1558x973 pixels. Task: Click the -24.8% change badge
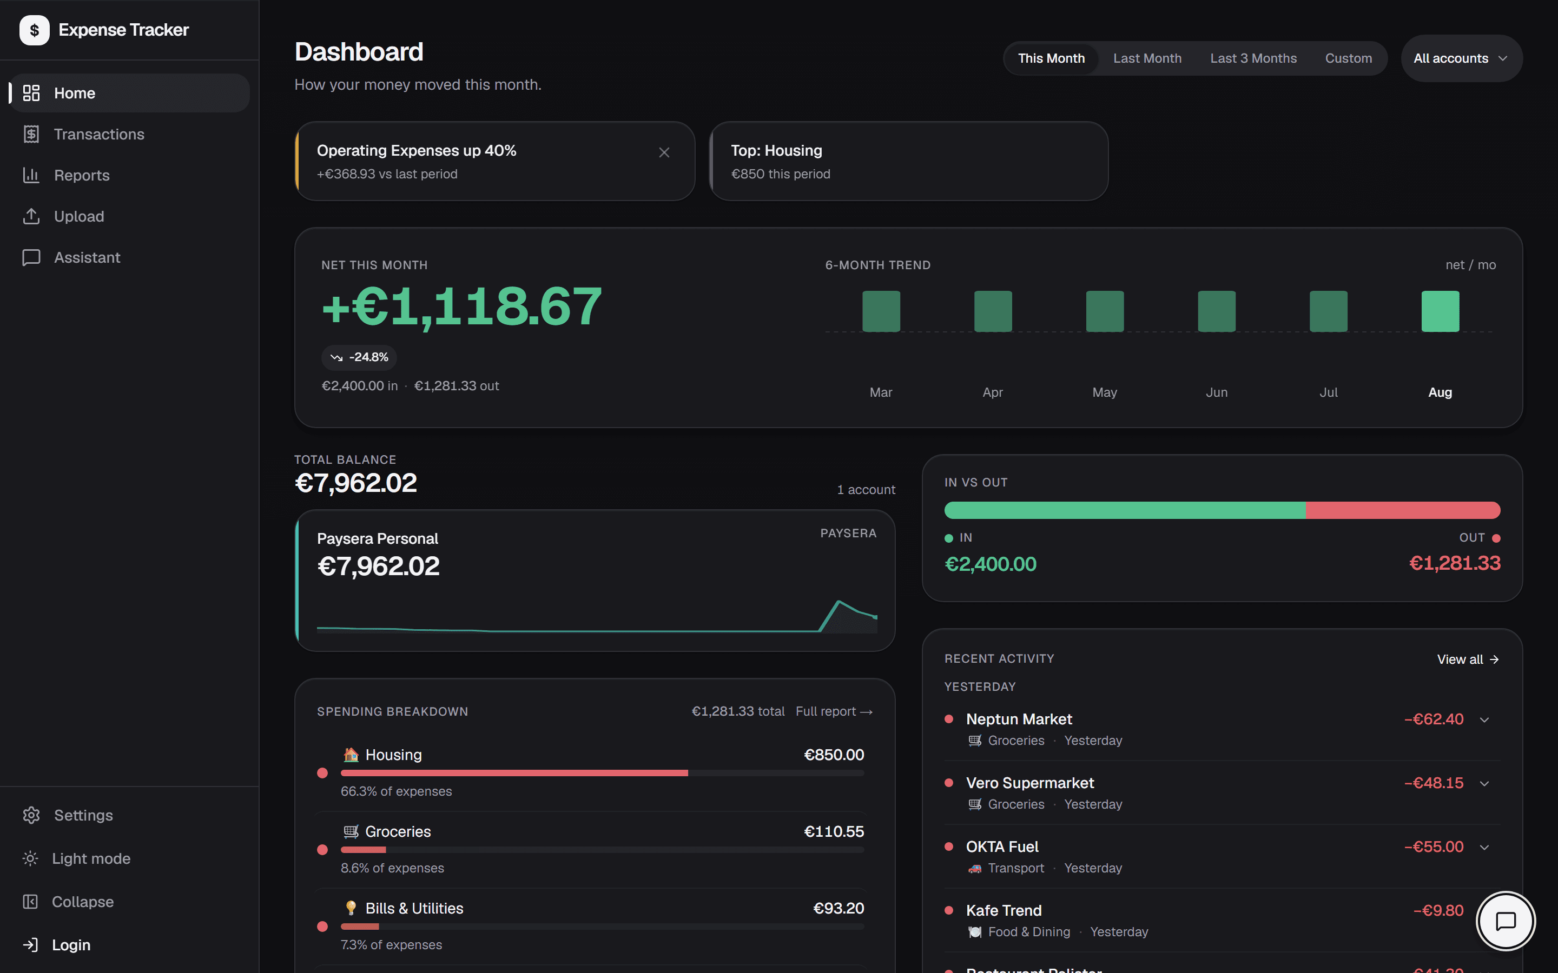359,357
